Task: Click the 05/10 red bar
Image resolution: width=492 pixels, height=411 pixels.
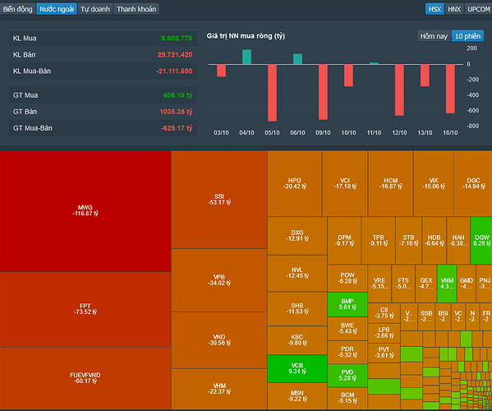Action: coord(272,93)
